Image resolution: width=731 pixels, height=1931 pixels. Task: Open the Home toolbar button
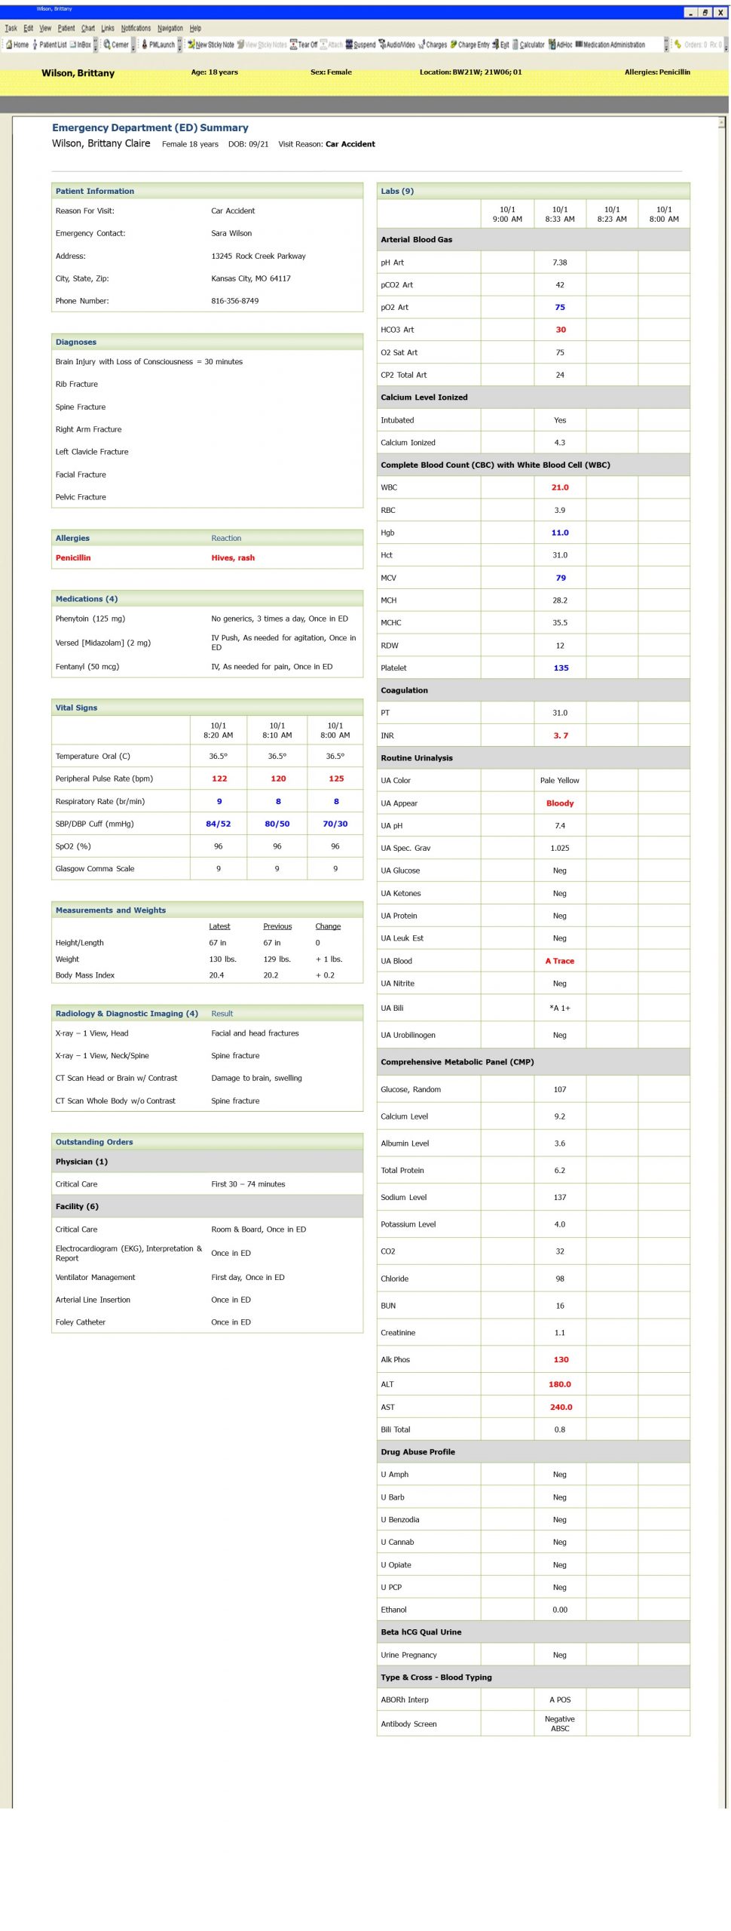[x=17, y=45]
